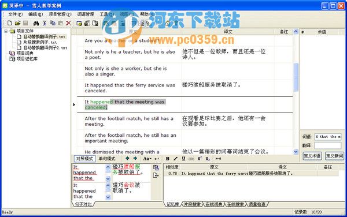Switch to 单句模式 view
The image size is (347, 217).
(107, 159)
